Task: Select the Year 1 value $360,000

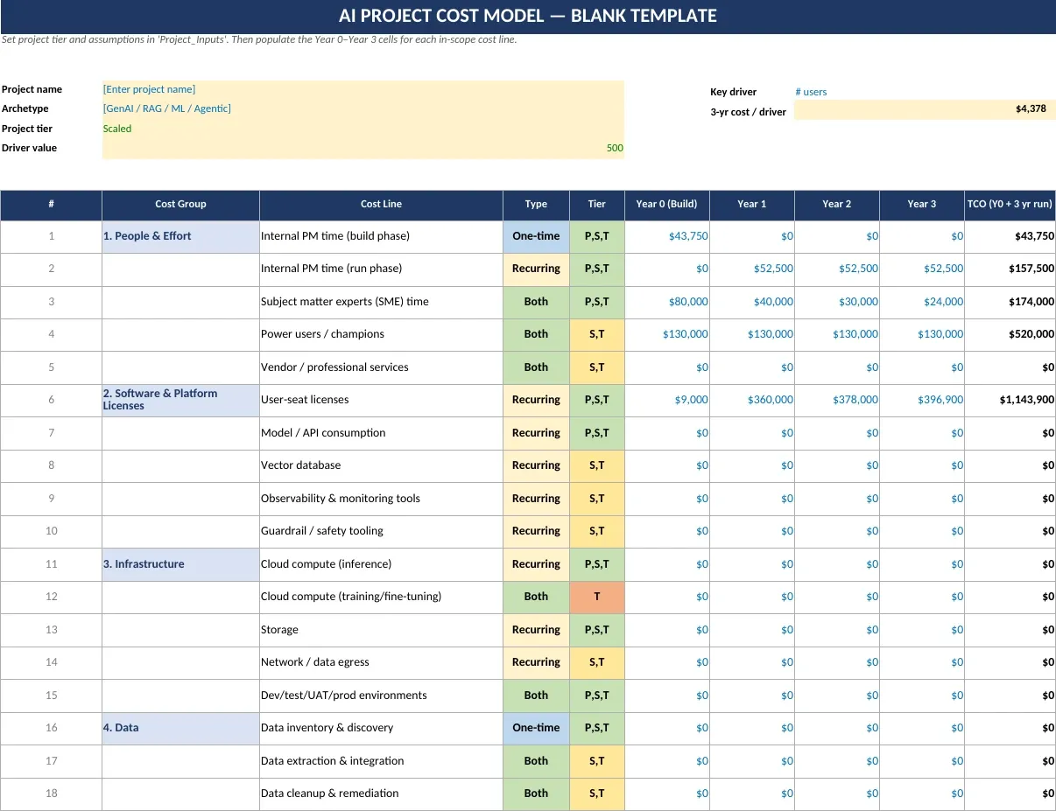Action: click(752, 400)
